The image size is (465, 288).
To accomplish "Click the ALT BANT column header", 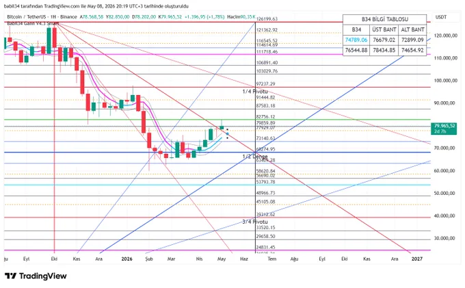I will tap(412, 29).
